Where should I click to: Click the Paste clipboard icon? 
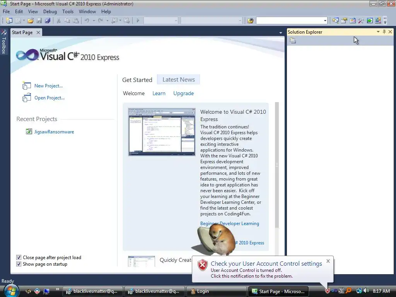pos(76,20)
